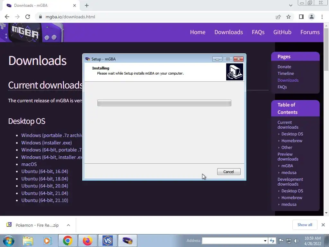Click the Home navigation item
The height and width of the screenshot is (247, 329).
click(x=198, y=32)
